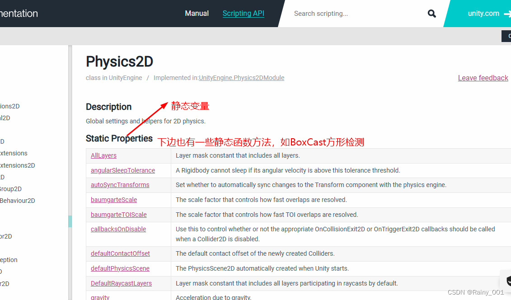Select sidebar item ending in 'ions2D'
Image resolution: width=511 pixels, height=300 pixels.
click(10, 106)
